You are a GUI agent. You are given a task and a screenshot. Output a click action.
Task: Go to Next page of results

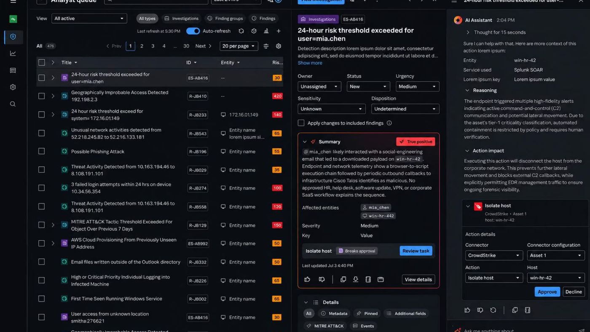tap(204, 46)
